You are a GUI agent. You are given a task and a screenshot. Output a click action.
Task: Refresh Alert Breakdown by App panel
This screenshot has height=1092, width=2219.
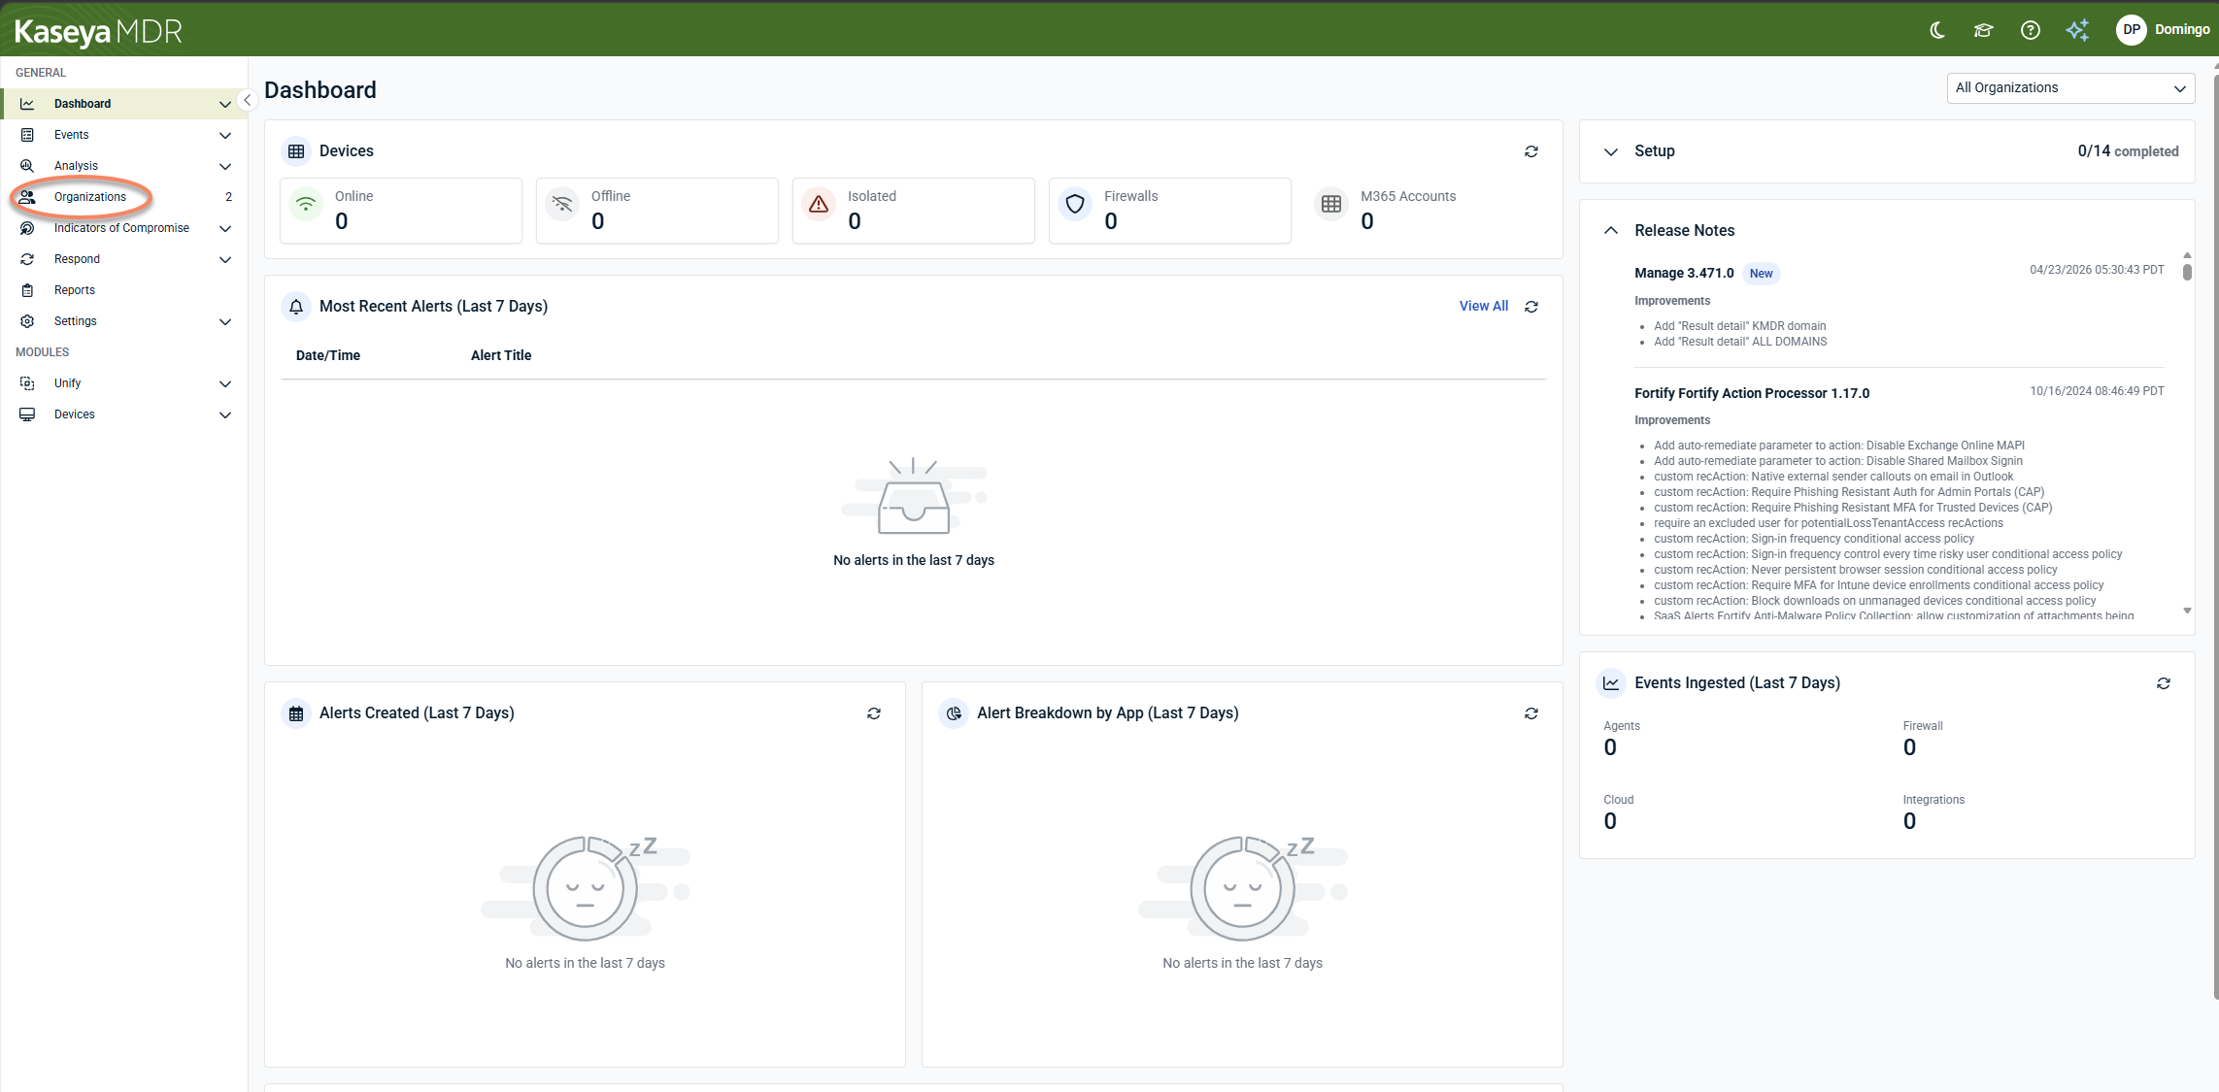[1531, 713]
